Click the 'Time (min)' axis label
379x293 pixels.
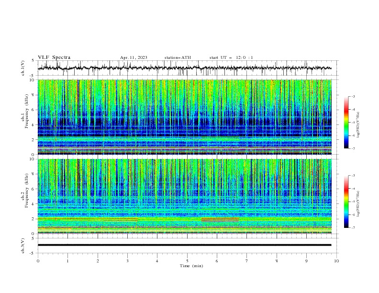pyautogui.click(x=191, y=266)
